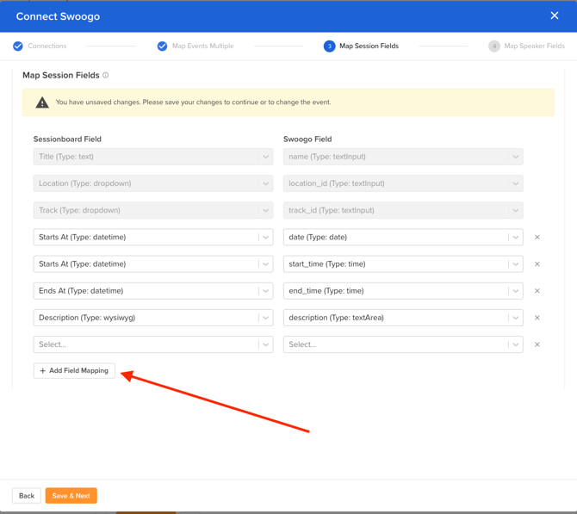577x514 pixels.
Task: Click Save & Next
Action: [x=71, y=496]
